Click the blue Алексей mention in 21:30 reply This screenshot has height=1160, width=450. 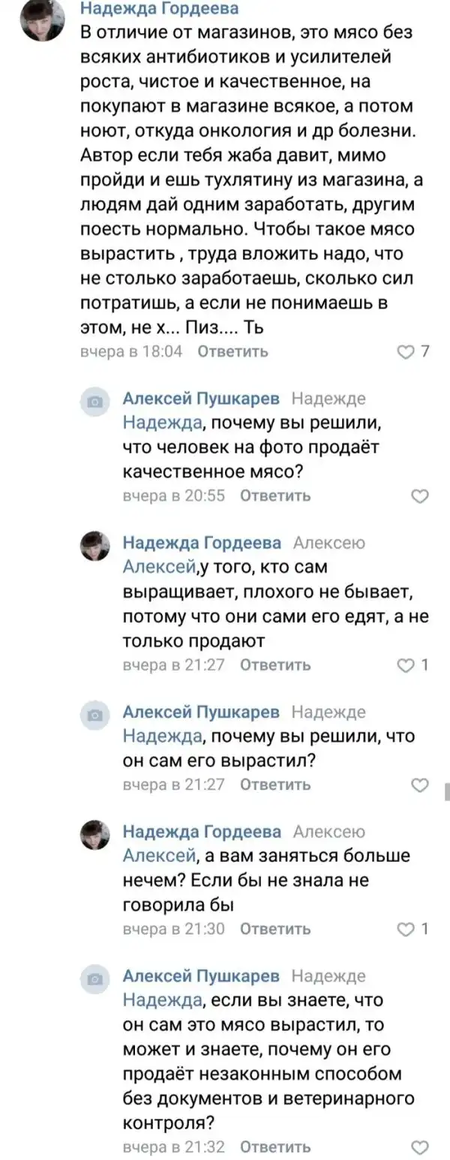click(159, 856)
